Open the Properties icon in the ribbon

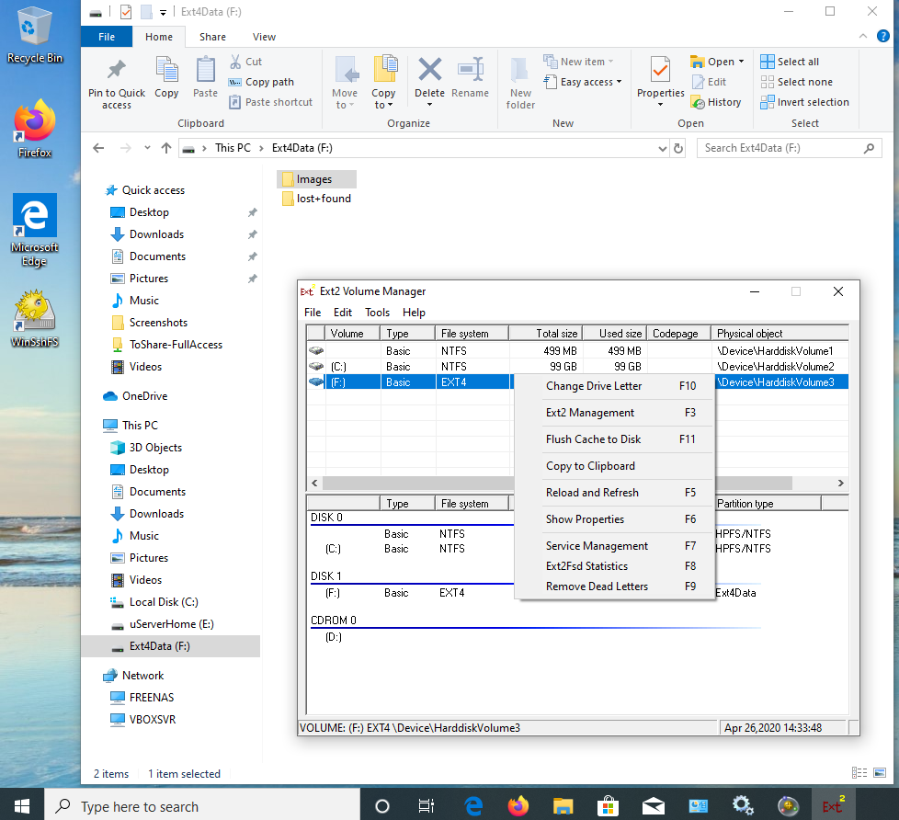(660, 72)
